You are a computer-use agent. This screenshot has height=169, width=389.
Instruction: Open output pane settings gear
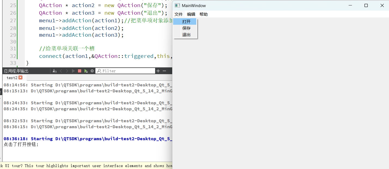pos(92,71)
